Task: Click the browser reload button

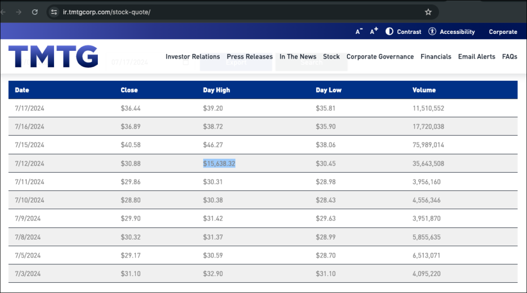Action: 35,12
